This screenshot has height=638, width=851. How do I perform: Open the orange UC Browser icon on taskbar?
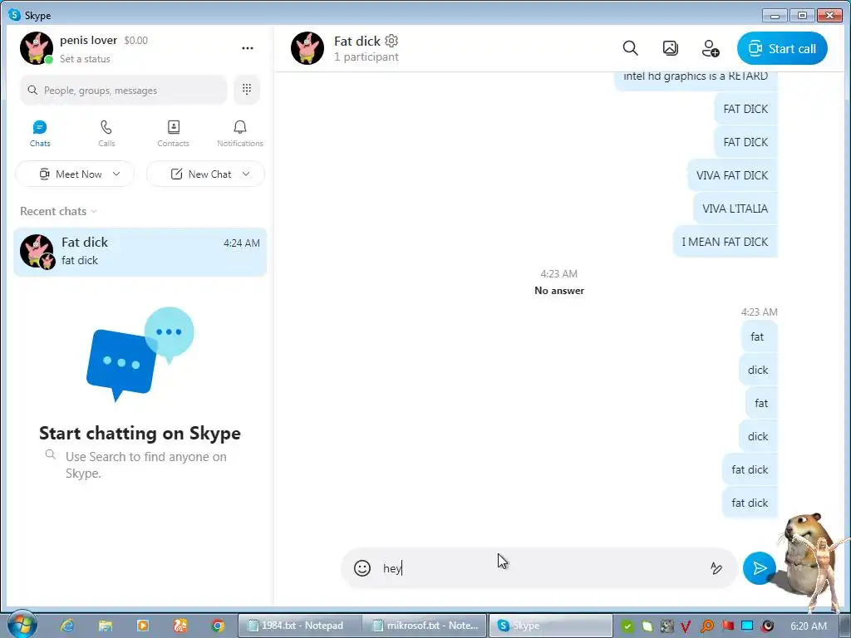click(180, 626)
